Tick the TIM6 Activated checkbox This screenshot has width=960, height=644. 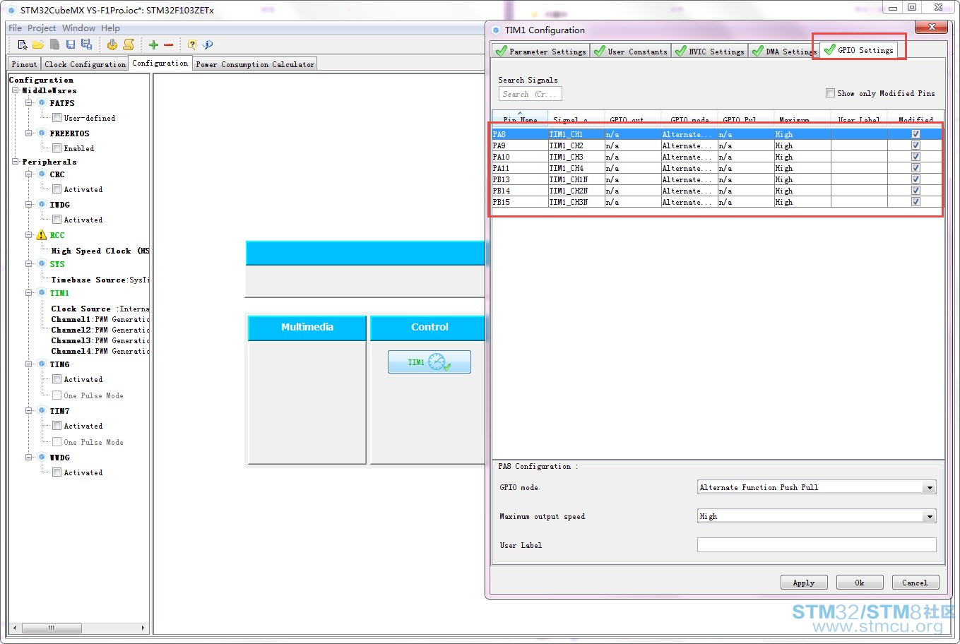57,379
